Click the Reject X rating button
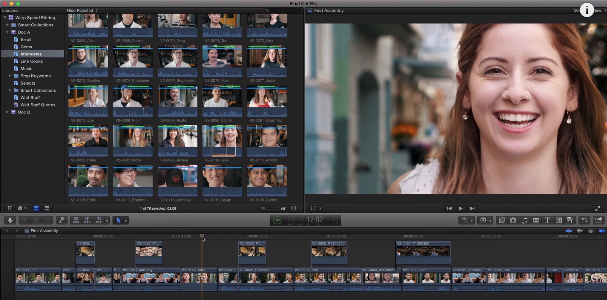607x300 pixels. click(x=47, y=220)
